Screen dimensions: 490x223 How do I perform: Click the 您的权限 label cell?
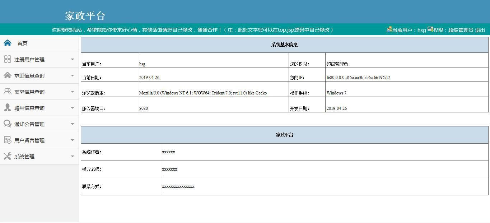(x=307, y=60)
